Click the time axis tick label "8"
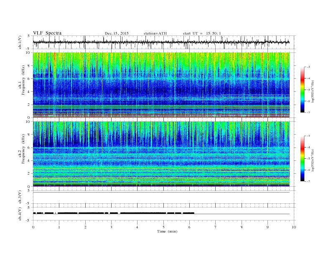Image resolution: width=331 pixels, height=255 pixels. click(242, 227)
